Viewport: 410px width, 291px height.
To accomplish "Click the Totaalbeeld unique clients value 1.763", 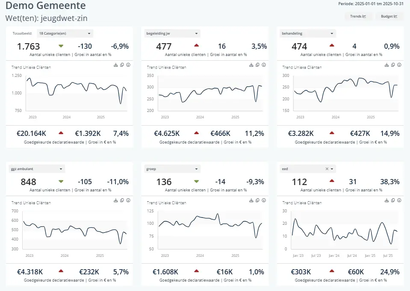I will pyautogui.click(x=28, y=47).
